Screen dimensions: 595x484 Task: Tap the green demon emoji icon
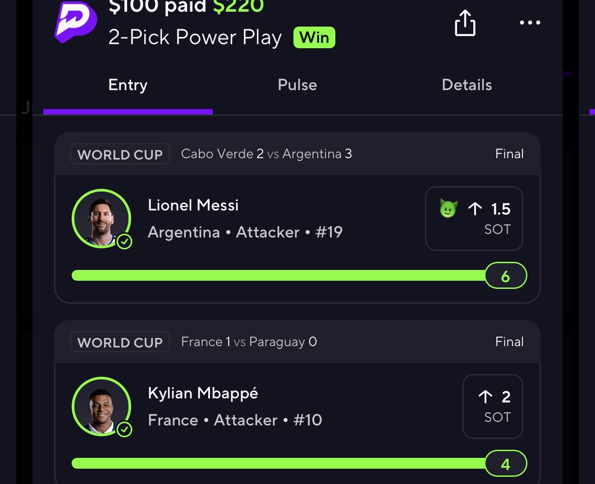click(449, 209)
